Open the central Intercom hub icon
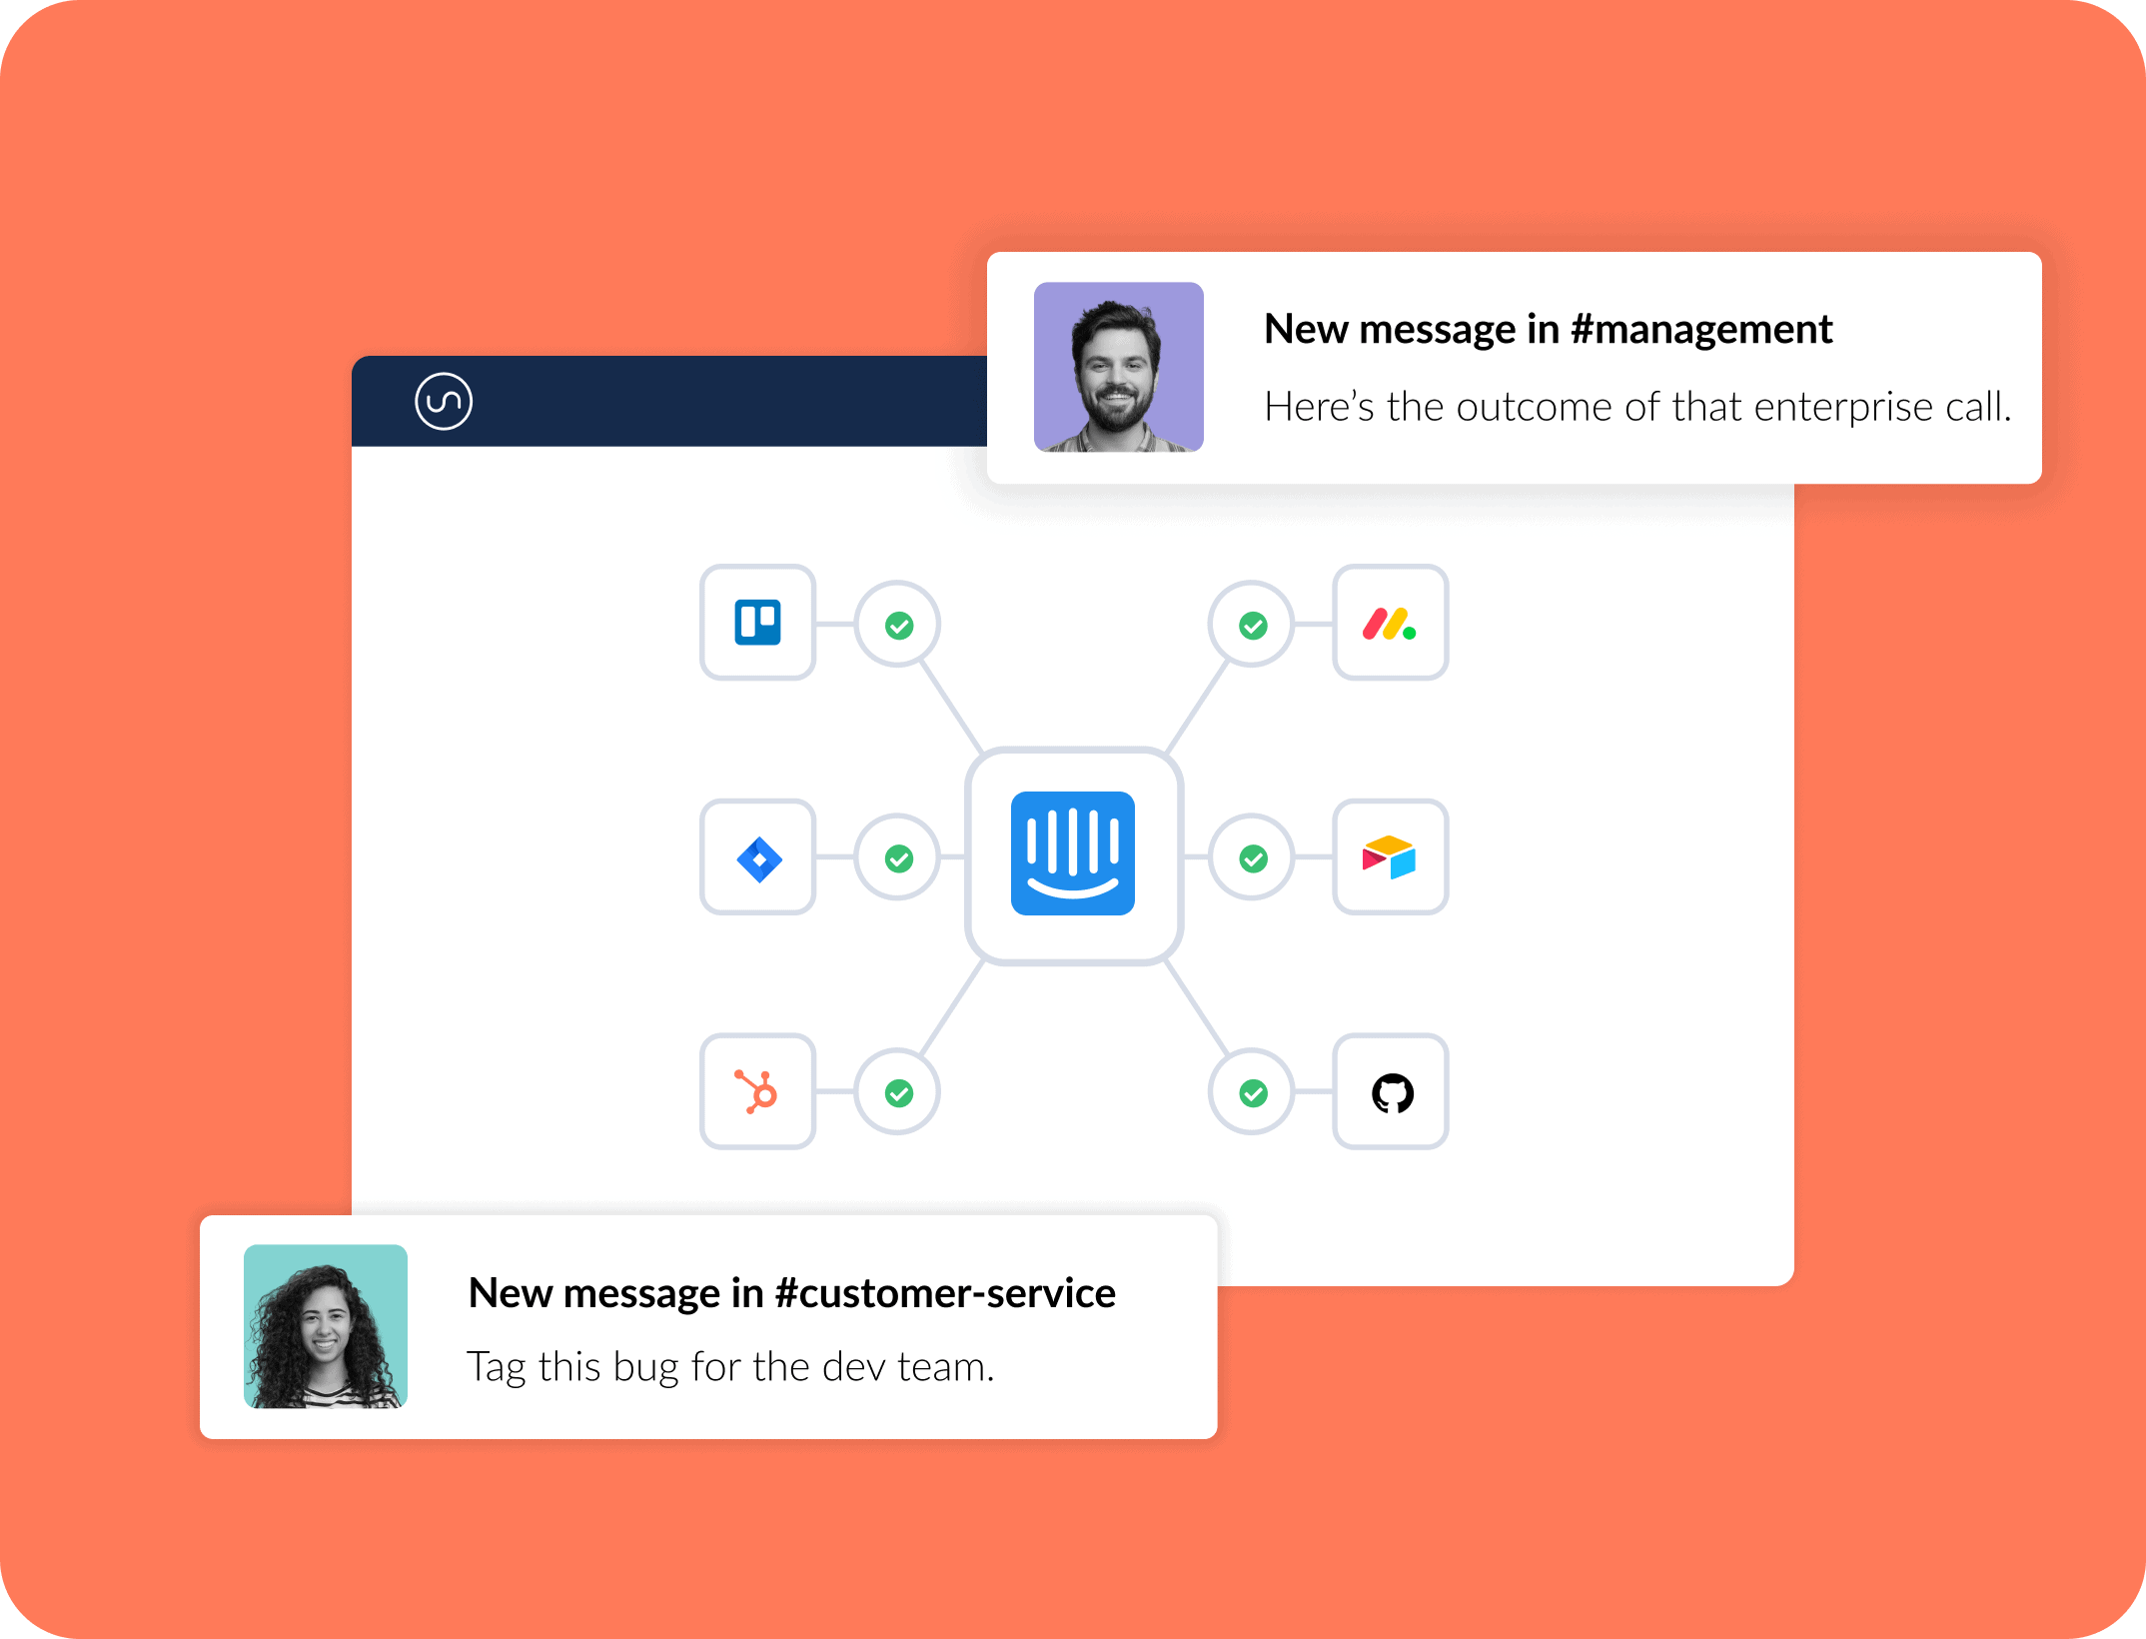 click(1074, 855)
